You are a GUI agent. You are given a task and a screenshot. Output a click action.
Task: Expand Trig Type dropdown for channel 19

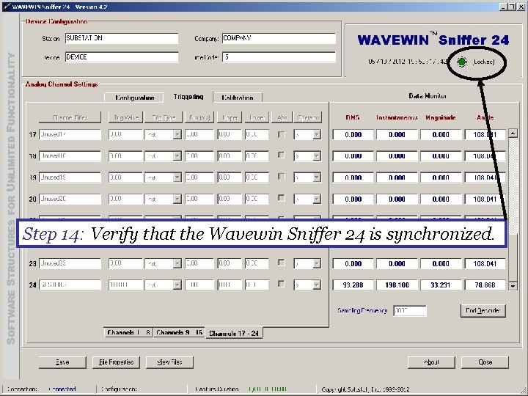[177, 177]
